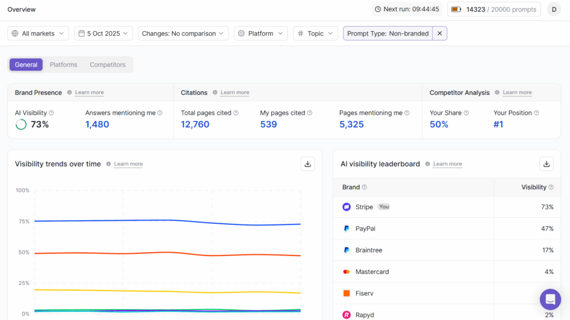The width and height of the screenshot is (570, 320).
Task: Switch to the Competitors tab
Action: pos(107,64)
